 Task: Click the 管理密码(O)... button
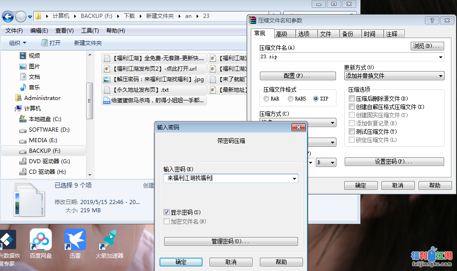tap(231, 241)
